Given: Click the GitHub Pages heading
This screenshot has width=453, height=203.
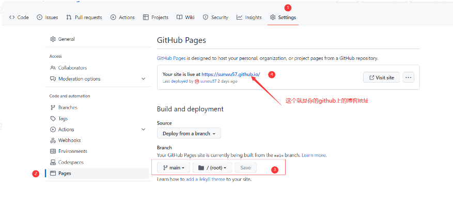Looking at the screenshot, I should pos(181,40).
